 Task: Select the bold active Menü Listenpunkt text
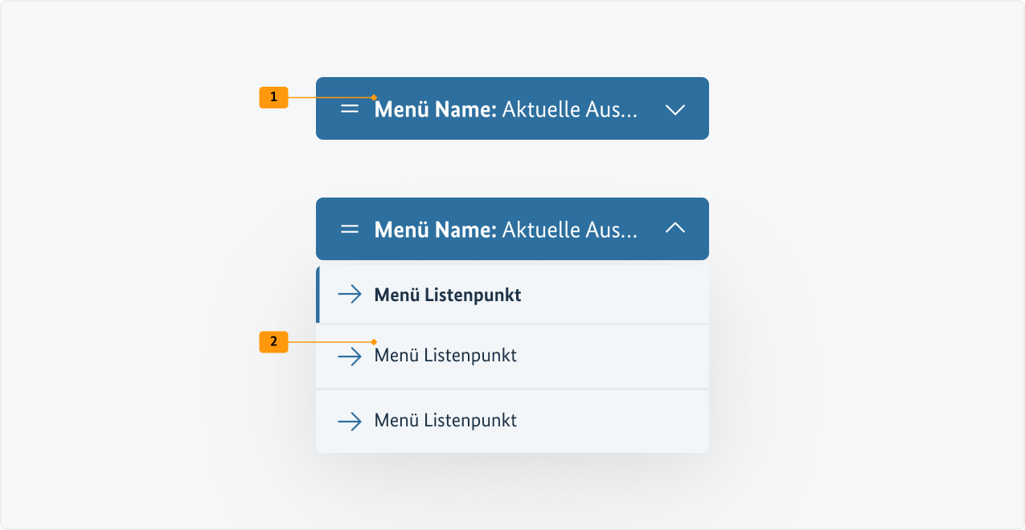[x=448, y=295]
